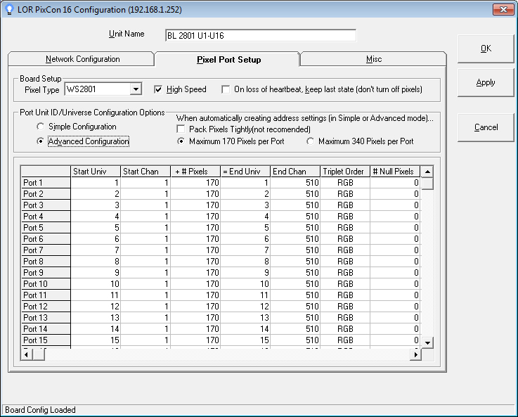
Task: Click the Cancel button
Action: pos(486,127)
